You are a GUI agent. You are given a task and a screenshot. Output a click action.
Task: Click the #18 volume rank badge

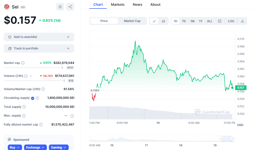(x=71, y=81)
